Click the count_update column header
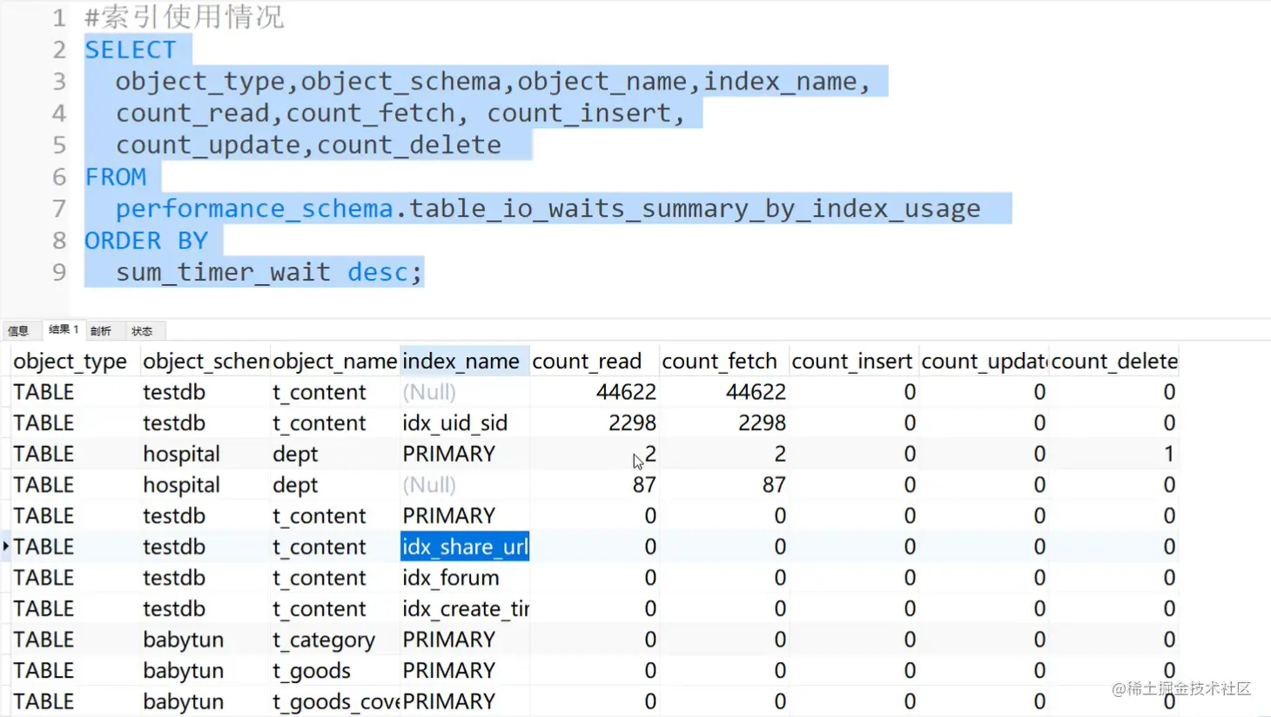 (984, 362)
